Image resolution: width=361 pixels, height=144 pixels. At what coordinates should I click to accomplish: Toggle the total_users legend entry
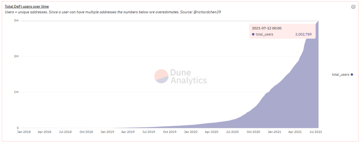coord(342,75)
